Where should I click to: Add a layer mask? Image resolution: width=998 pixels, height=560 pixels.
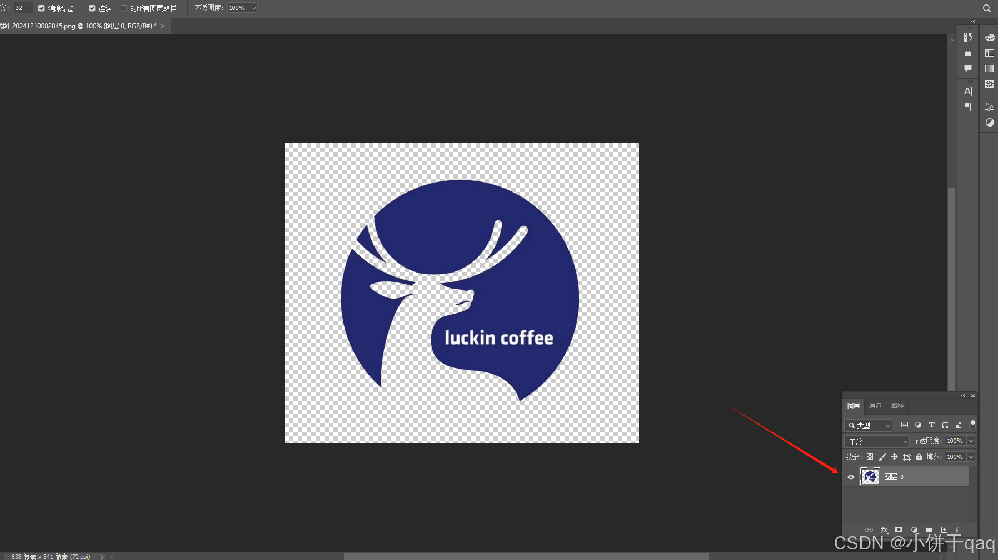899,530
